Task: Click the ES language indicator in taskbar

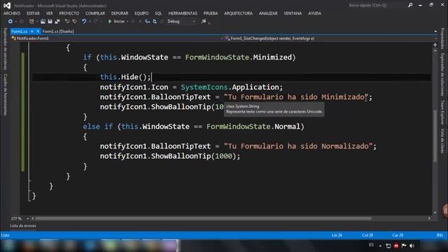Action: pos(371,245)
